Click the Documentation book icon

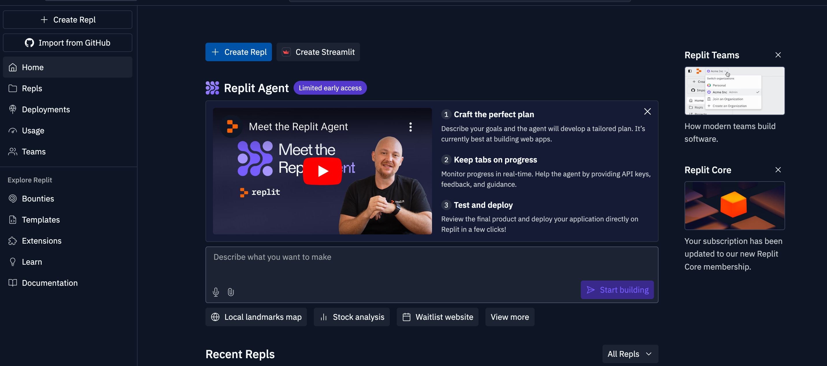tap(12, 283)
